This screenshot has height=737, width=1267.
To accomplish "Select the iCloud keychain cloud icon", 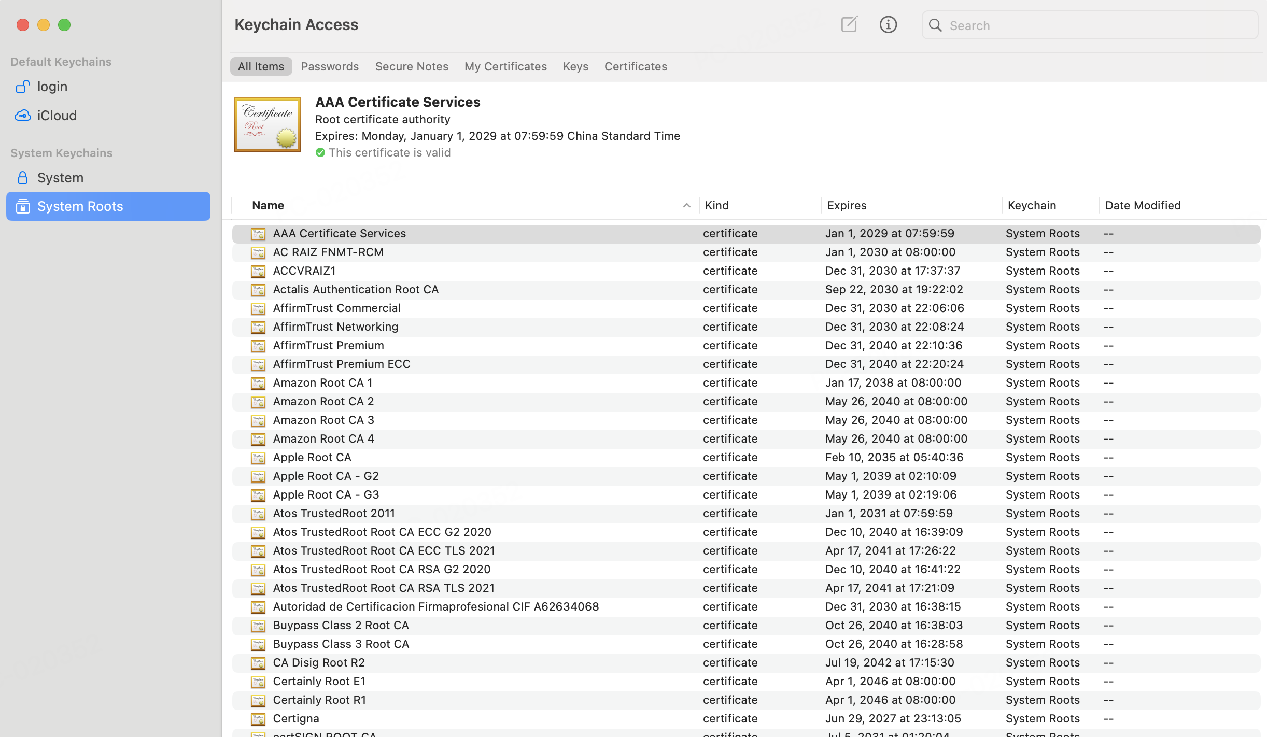I will click(x=22, y=115).
